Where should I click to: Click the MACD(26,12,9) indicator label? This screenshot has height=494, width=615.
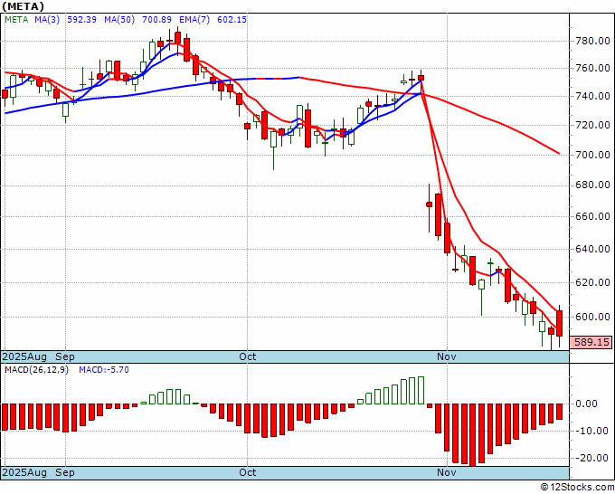(36, 370)
